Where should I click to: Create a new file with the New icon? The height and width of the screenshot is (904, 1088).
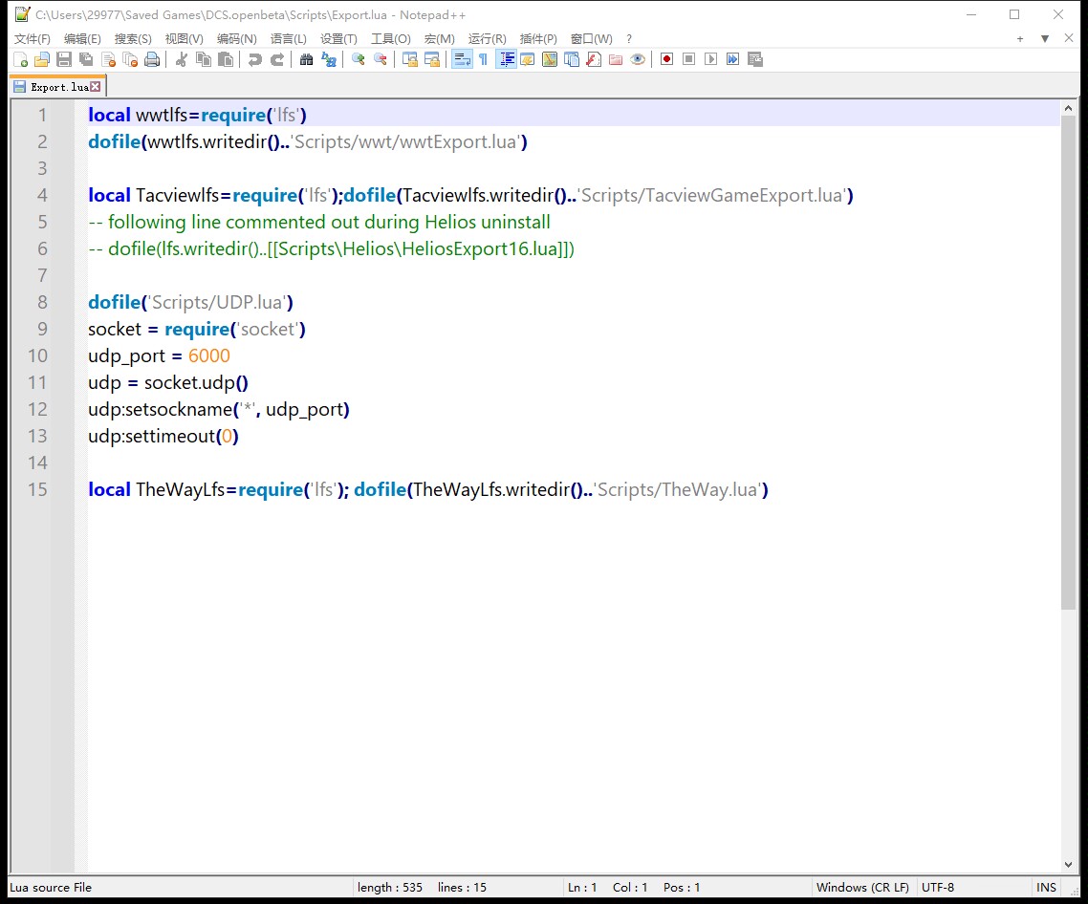tap(23, 59)
